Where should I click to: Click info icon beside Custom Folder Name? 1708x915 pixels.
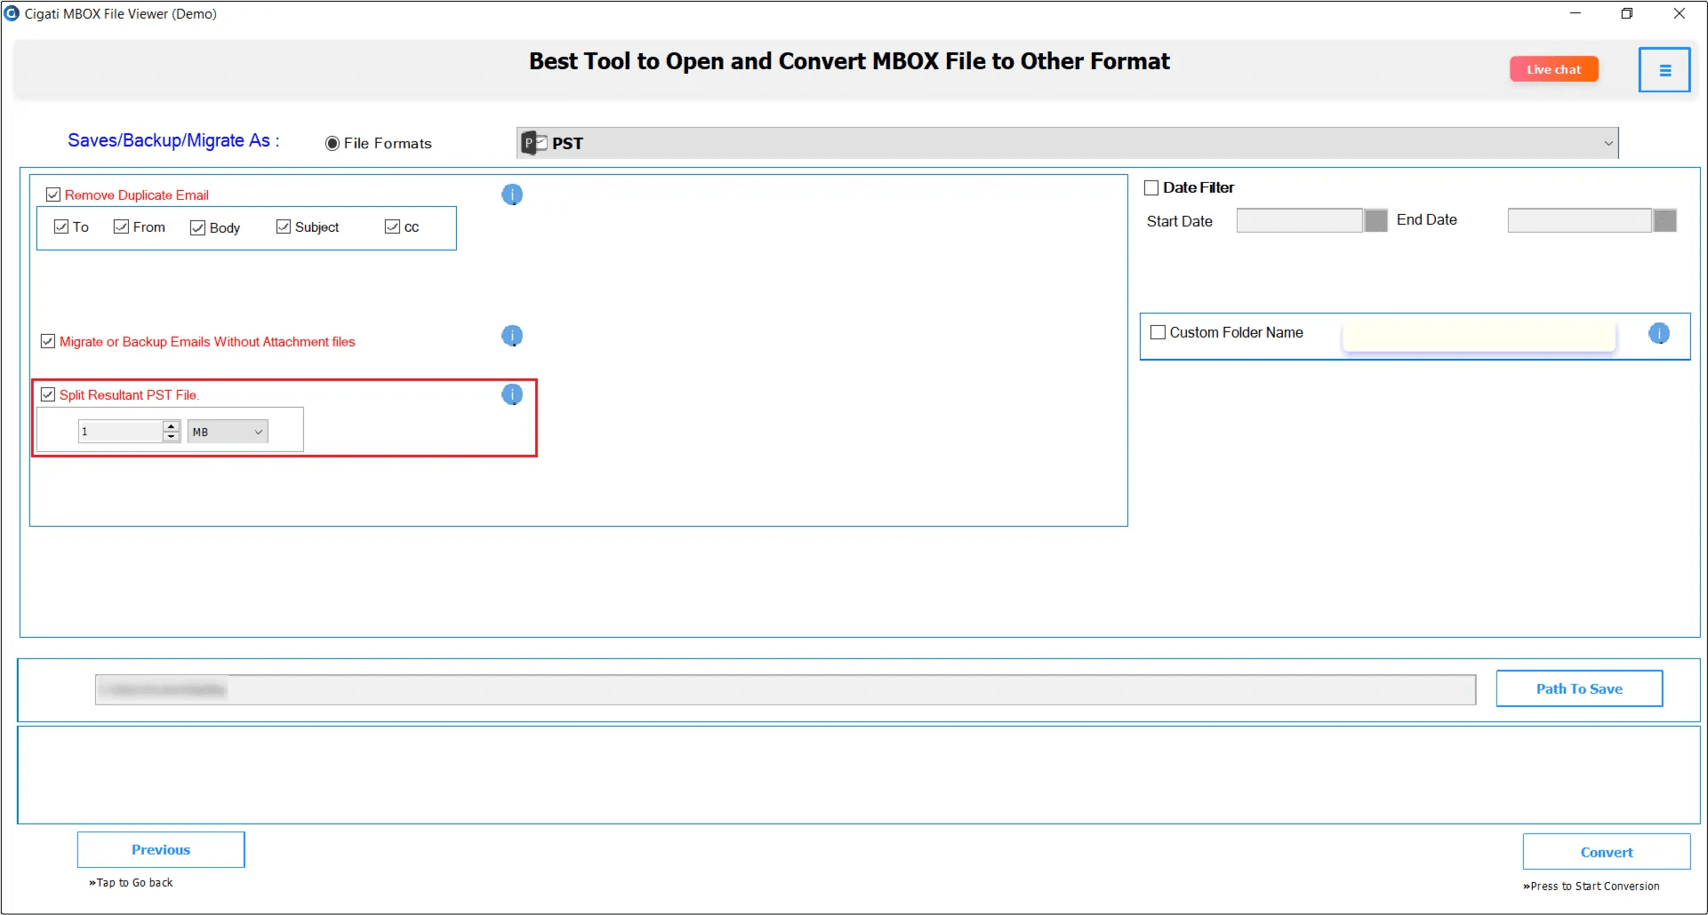[x=1659, y=333]
